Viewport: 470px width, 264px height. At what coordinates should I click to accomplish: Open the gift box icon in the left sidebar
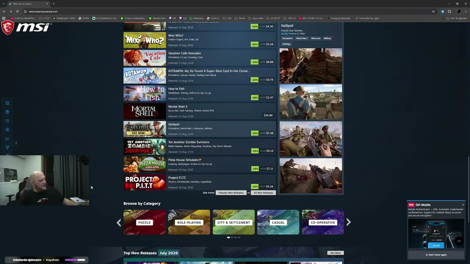coord(7,112)
